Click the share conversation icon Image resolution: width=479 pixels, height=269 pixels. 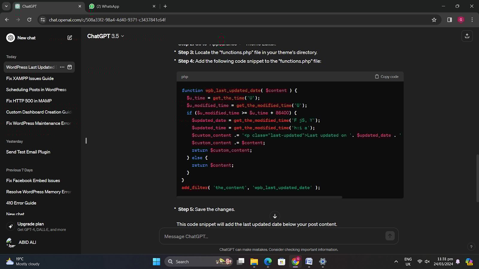tap(467, 36)
